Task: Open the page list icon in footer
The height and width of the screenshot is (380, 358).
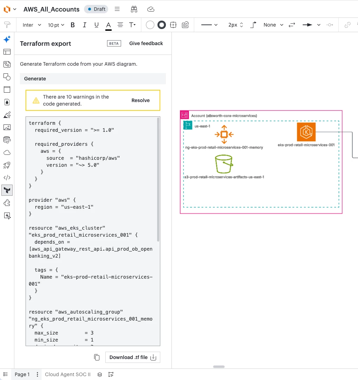Action: coord(6,374)
